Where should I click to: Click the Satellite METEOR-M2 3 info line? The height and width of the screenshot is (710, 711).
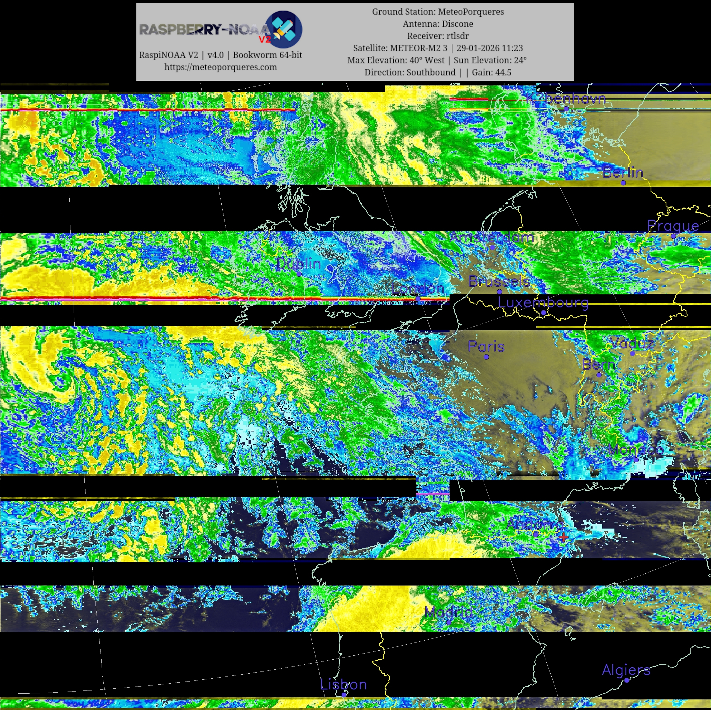(438, 48)
